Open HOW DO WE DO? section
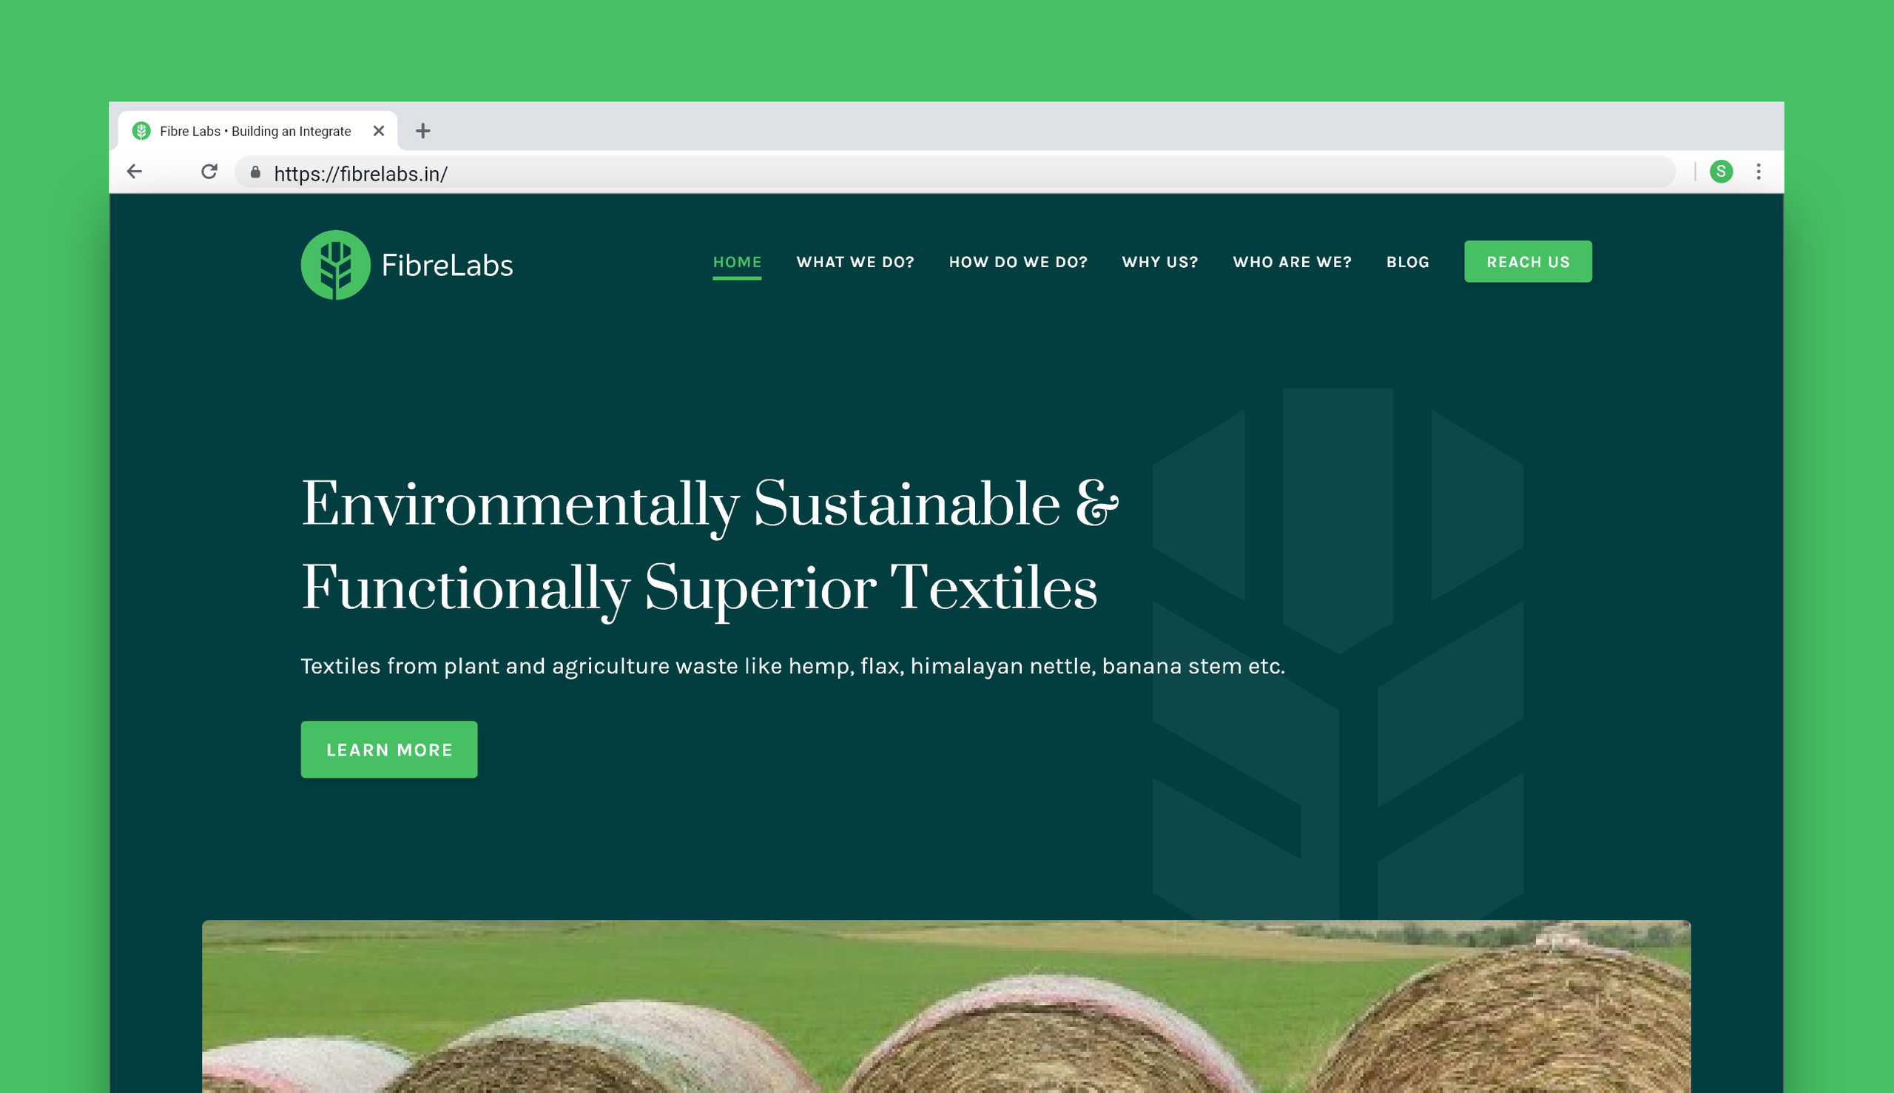Viewport: 1894px width, 1093px height. [1017, 262]
